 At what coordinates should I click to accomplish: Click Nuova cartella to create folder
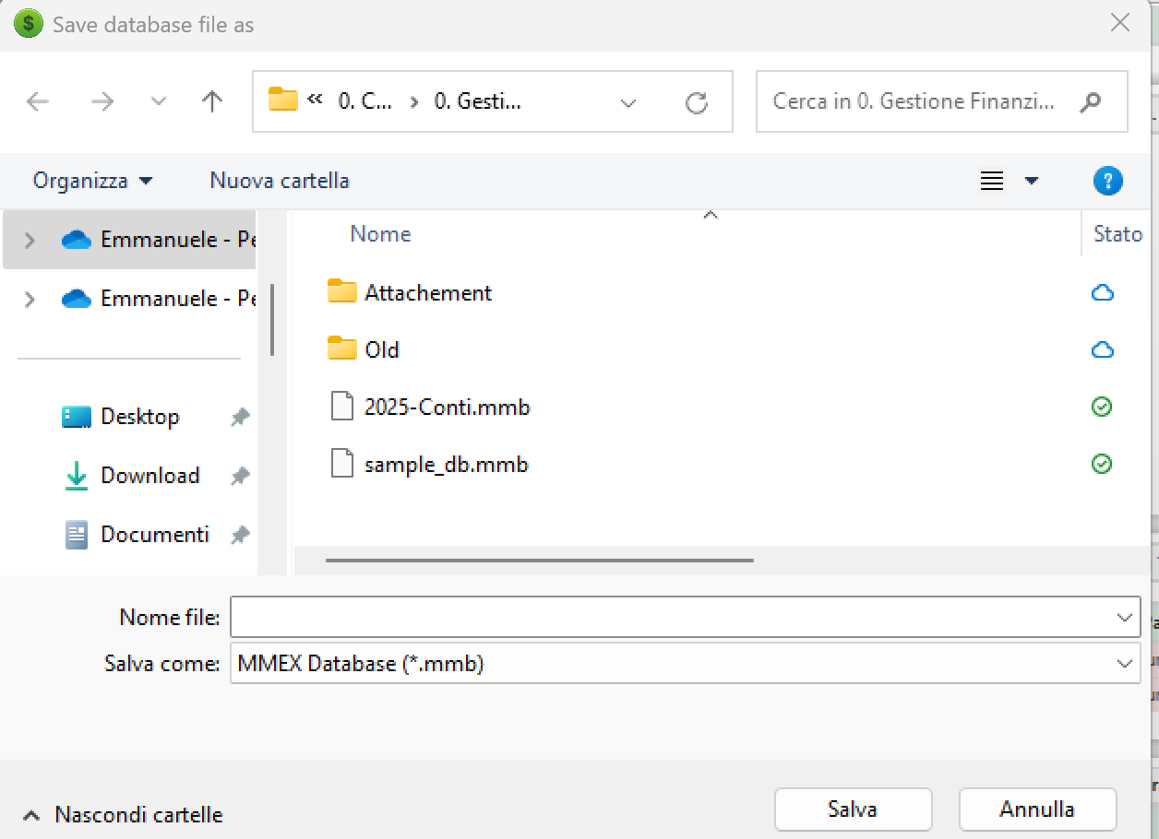280,181
